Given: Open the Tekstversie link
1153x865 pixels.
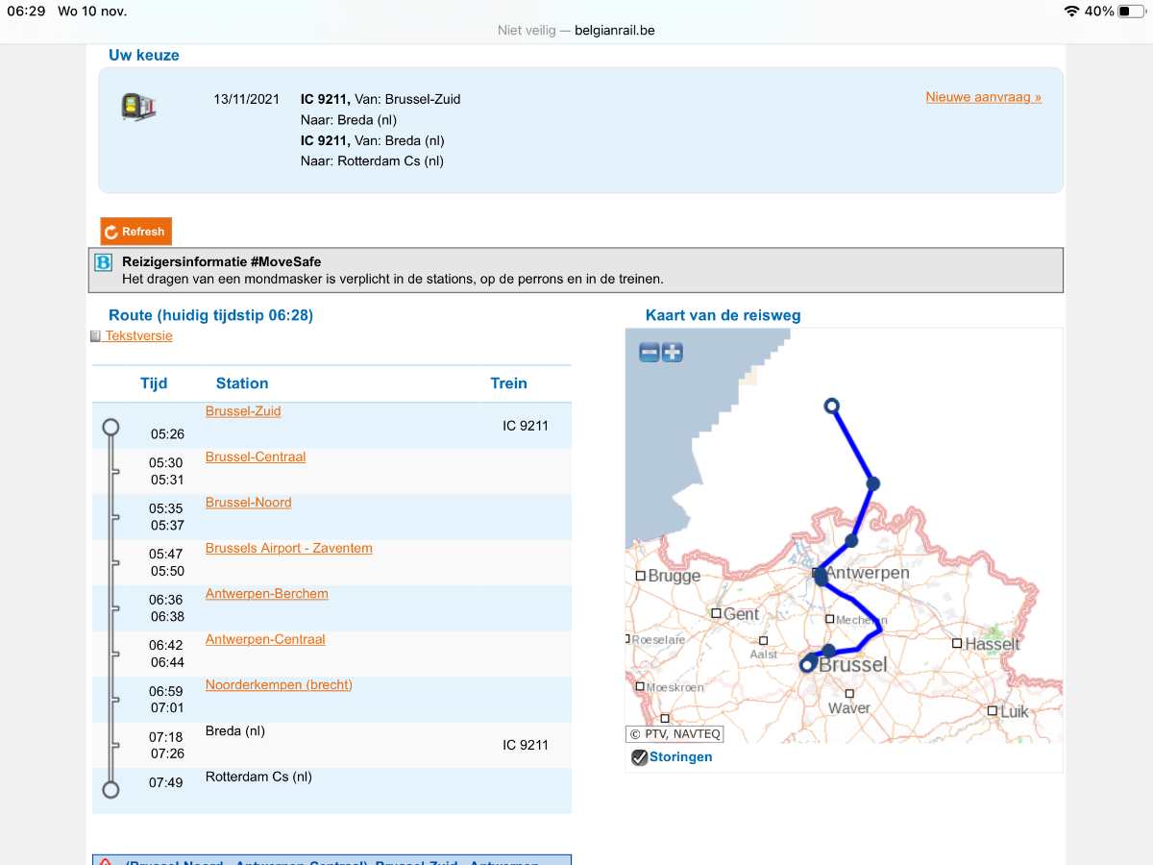Looking at the screenshot, I should tap(138, 335).
